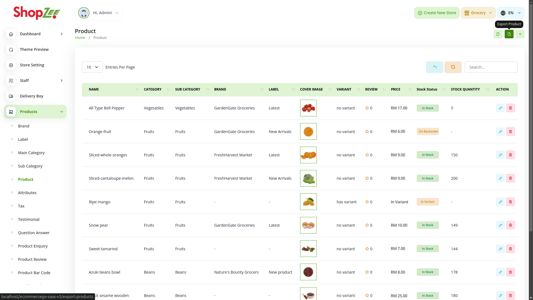Viewport: 533px width, 300px height.
Task: Click the import product icon button
Action: point(498,34)
